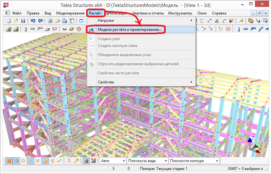The image size is (271, 174).
Task: Select the steel beam tool icon
Action: pyautogui.click(x=32, y=29)
